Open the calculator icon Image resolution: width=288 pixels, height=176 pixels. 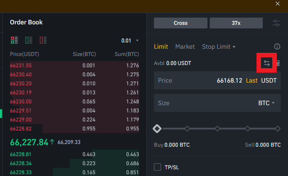coord(278,63)
